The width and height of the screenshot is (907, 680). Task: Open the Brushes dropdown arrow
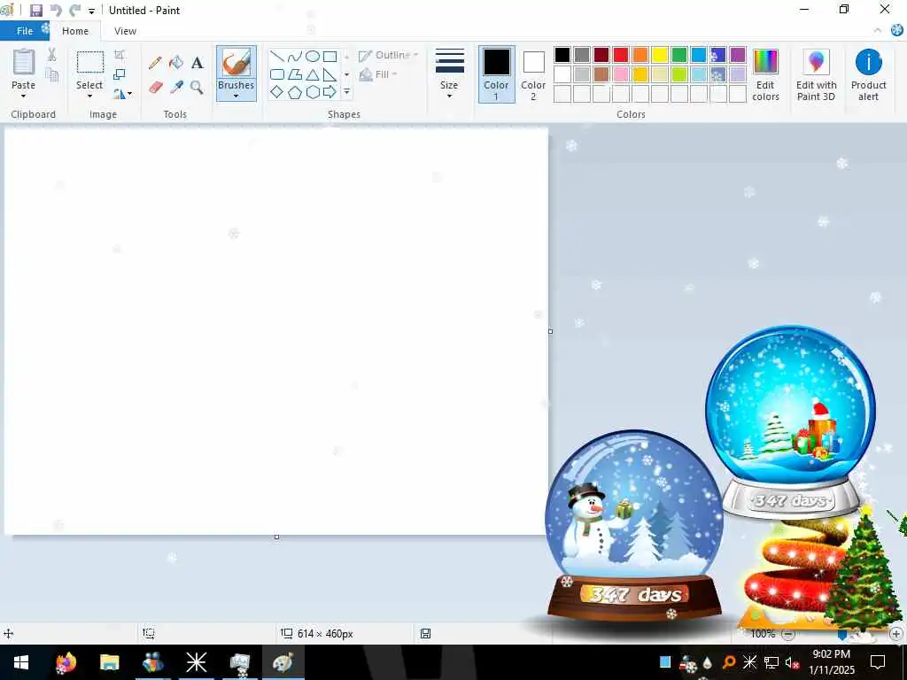tap(236, 96)
